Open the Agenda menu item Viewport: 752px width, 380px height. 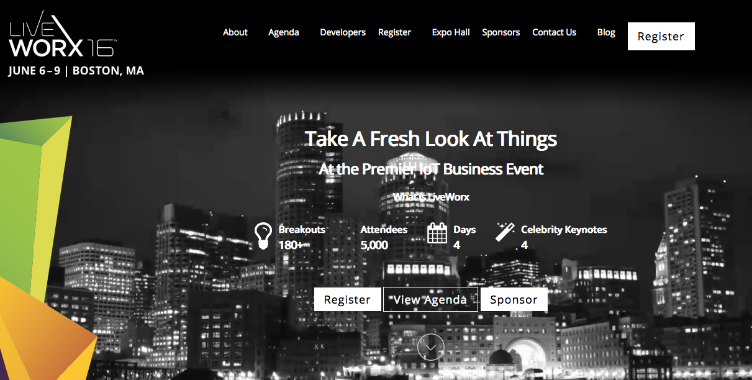pos(284,32)
